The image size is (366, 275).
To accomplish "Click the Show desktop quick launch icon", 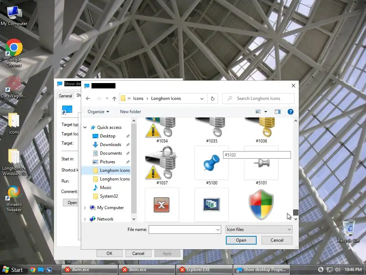I will (x=41, y=270).
